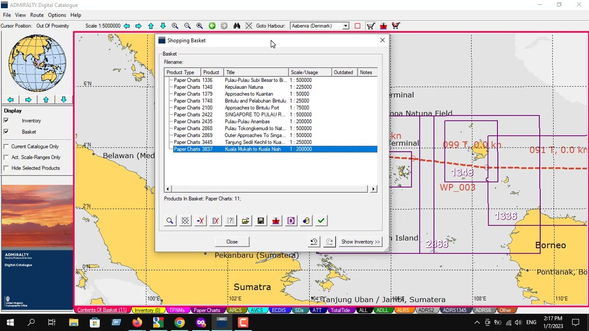This screenshot has width=589, height=331.
Task: Pan chart right with toolbar arrow
Action: [139, 26]
